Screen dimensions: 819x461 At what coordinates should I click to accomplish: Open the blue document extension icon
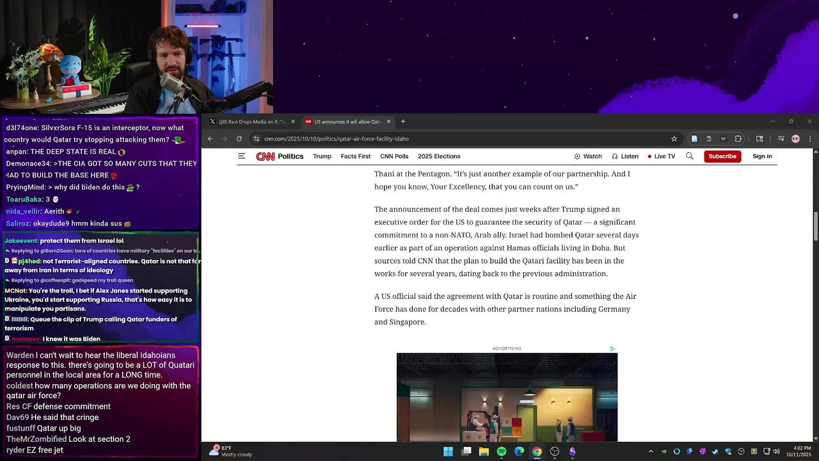pos(694,139)
